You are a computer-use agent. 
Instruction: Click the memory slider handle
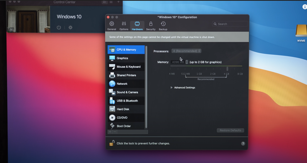(227, 69)
